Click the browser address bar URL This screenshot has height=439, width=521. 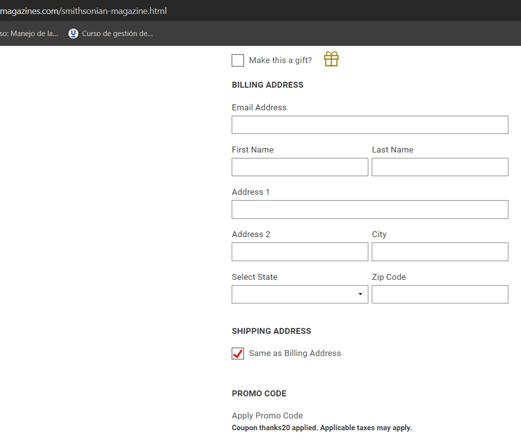pyautogui.click(x=83, y=11)
